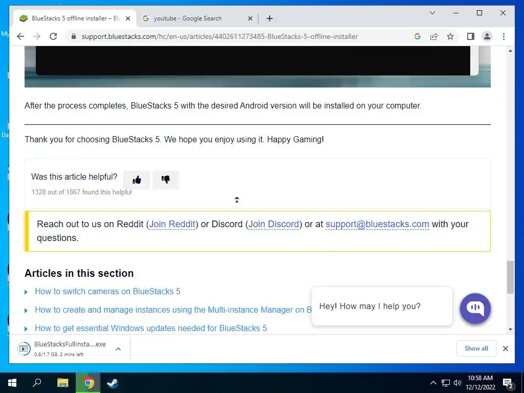Close the downloads bar
524x393 pixels.
(x=505, y=348)
